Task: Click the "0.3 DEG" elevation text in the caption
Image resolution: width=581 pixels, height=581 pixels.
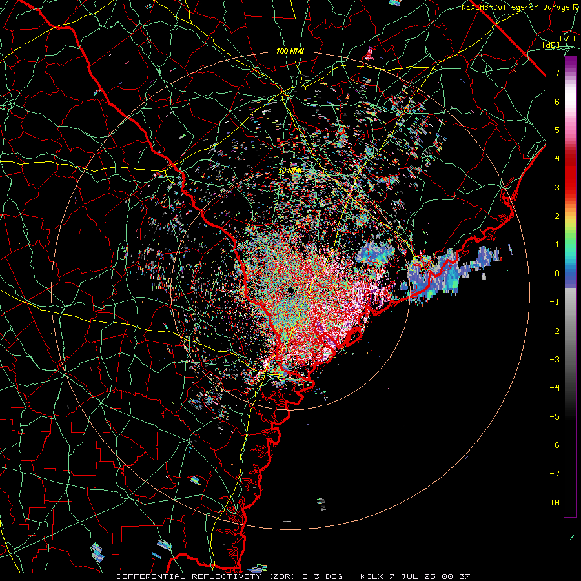Action: tap(321, 576)
